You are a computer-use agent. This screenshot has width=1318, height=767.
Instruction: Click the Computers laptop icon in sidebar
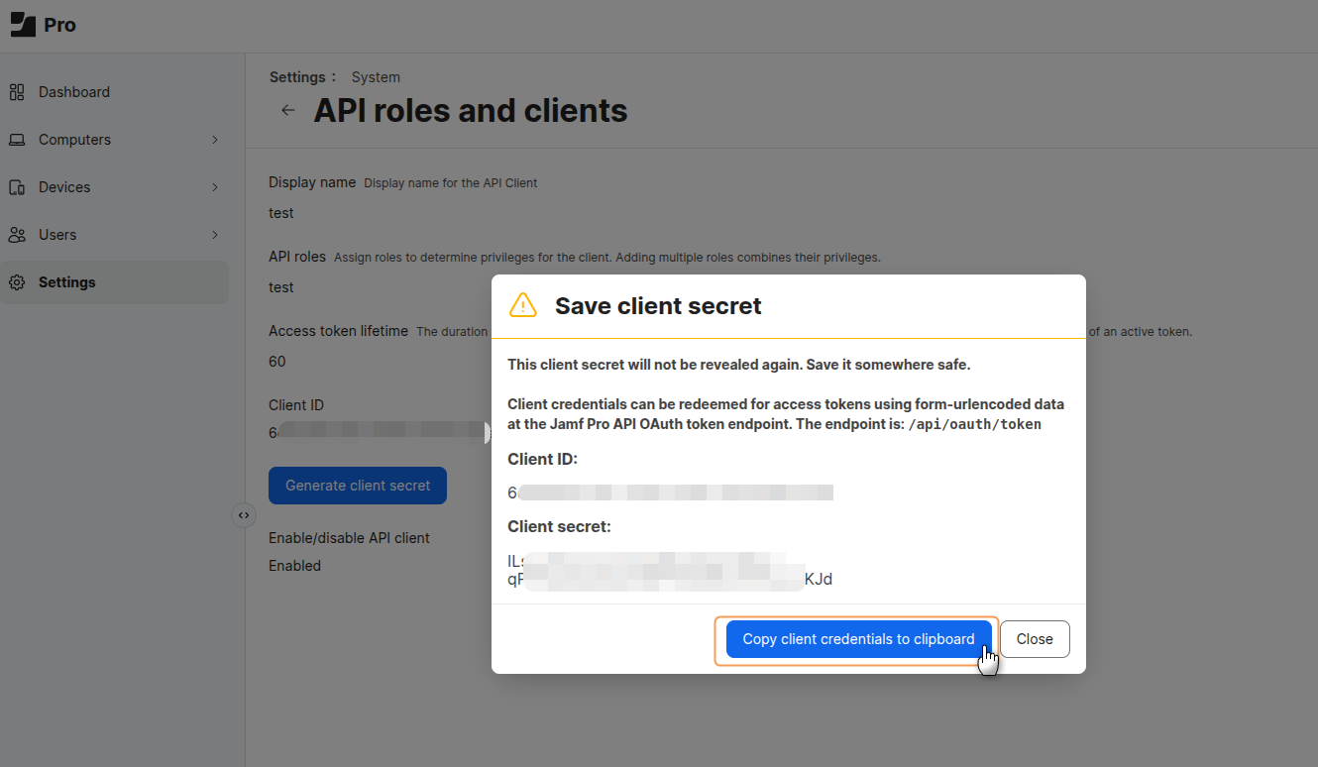(17, 140)
